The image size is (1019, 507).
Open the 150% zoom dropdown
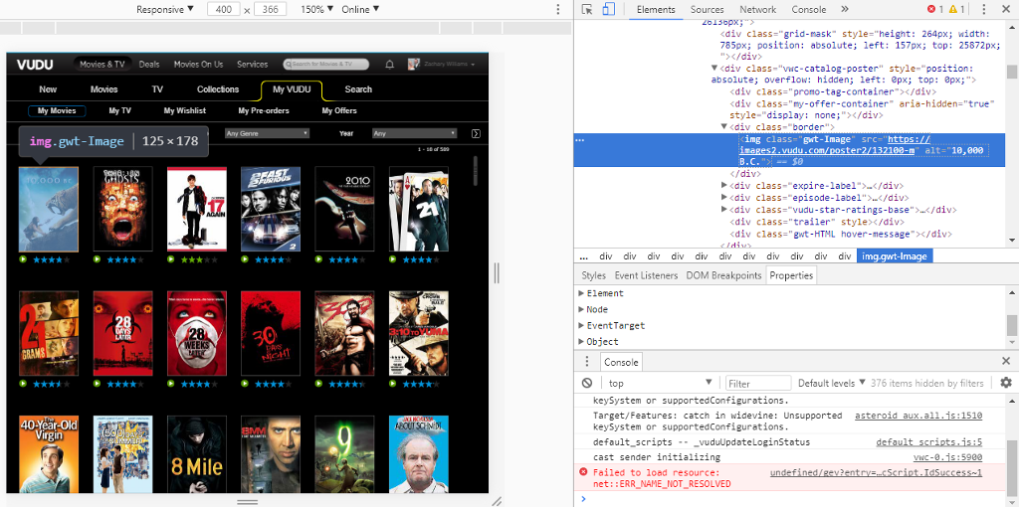317,9
